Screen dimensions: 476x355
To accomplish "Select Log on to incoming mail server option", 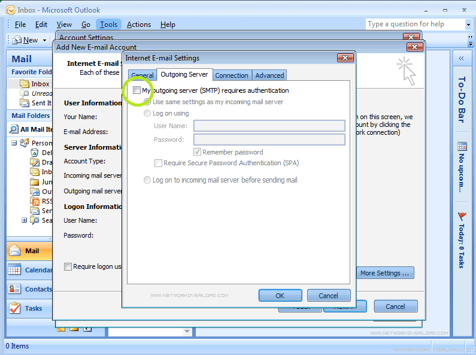I will click(x=148, y=180).
